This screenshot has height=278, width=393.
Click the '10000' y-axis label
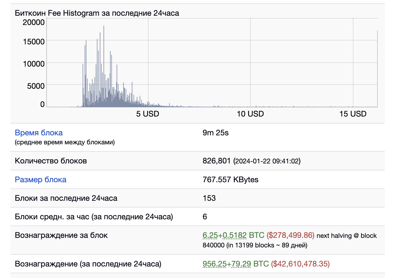pyautogui.click(x=33, y=64)
